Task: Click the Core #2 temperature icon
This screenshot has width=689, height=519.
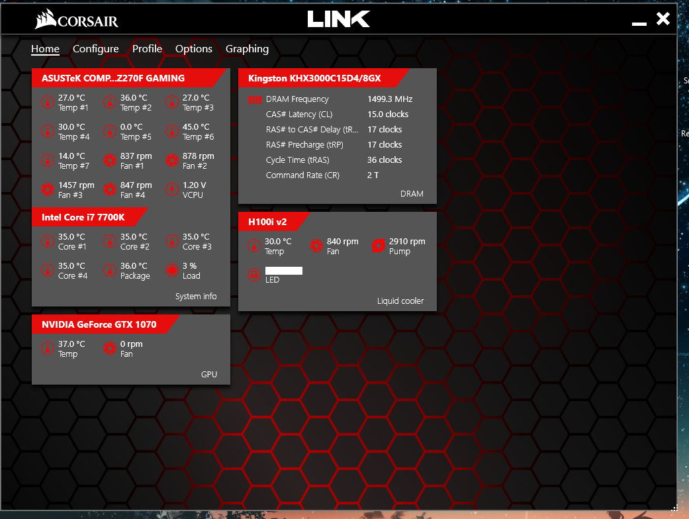Action: 109,241
